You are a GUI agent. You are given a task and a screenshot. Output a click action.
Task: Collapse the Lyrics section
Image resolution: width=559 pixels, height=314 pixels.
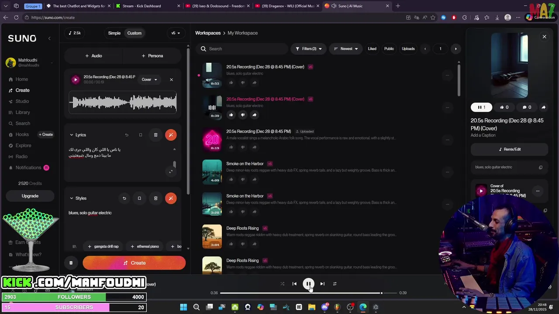click(72, 135)
